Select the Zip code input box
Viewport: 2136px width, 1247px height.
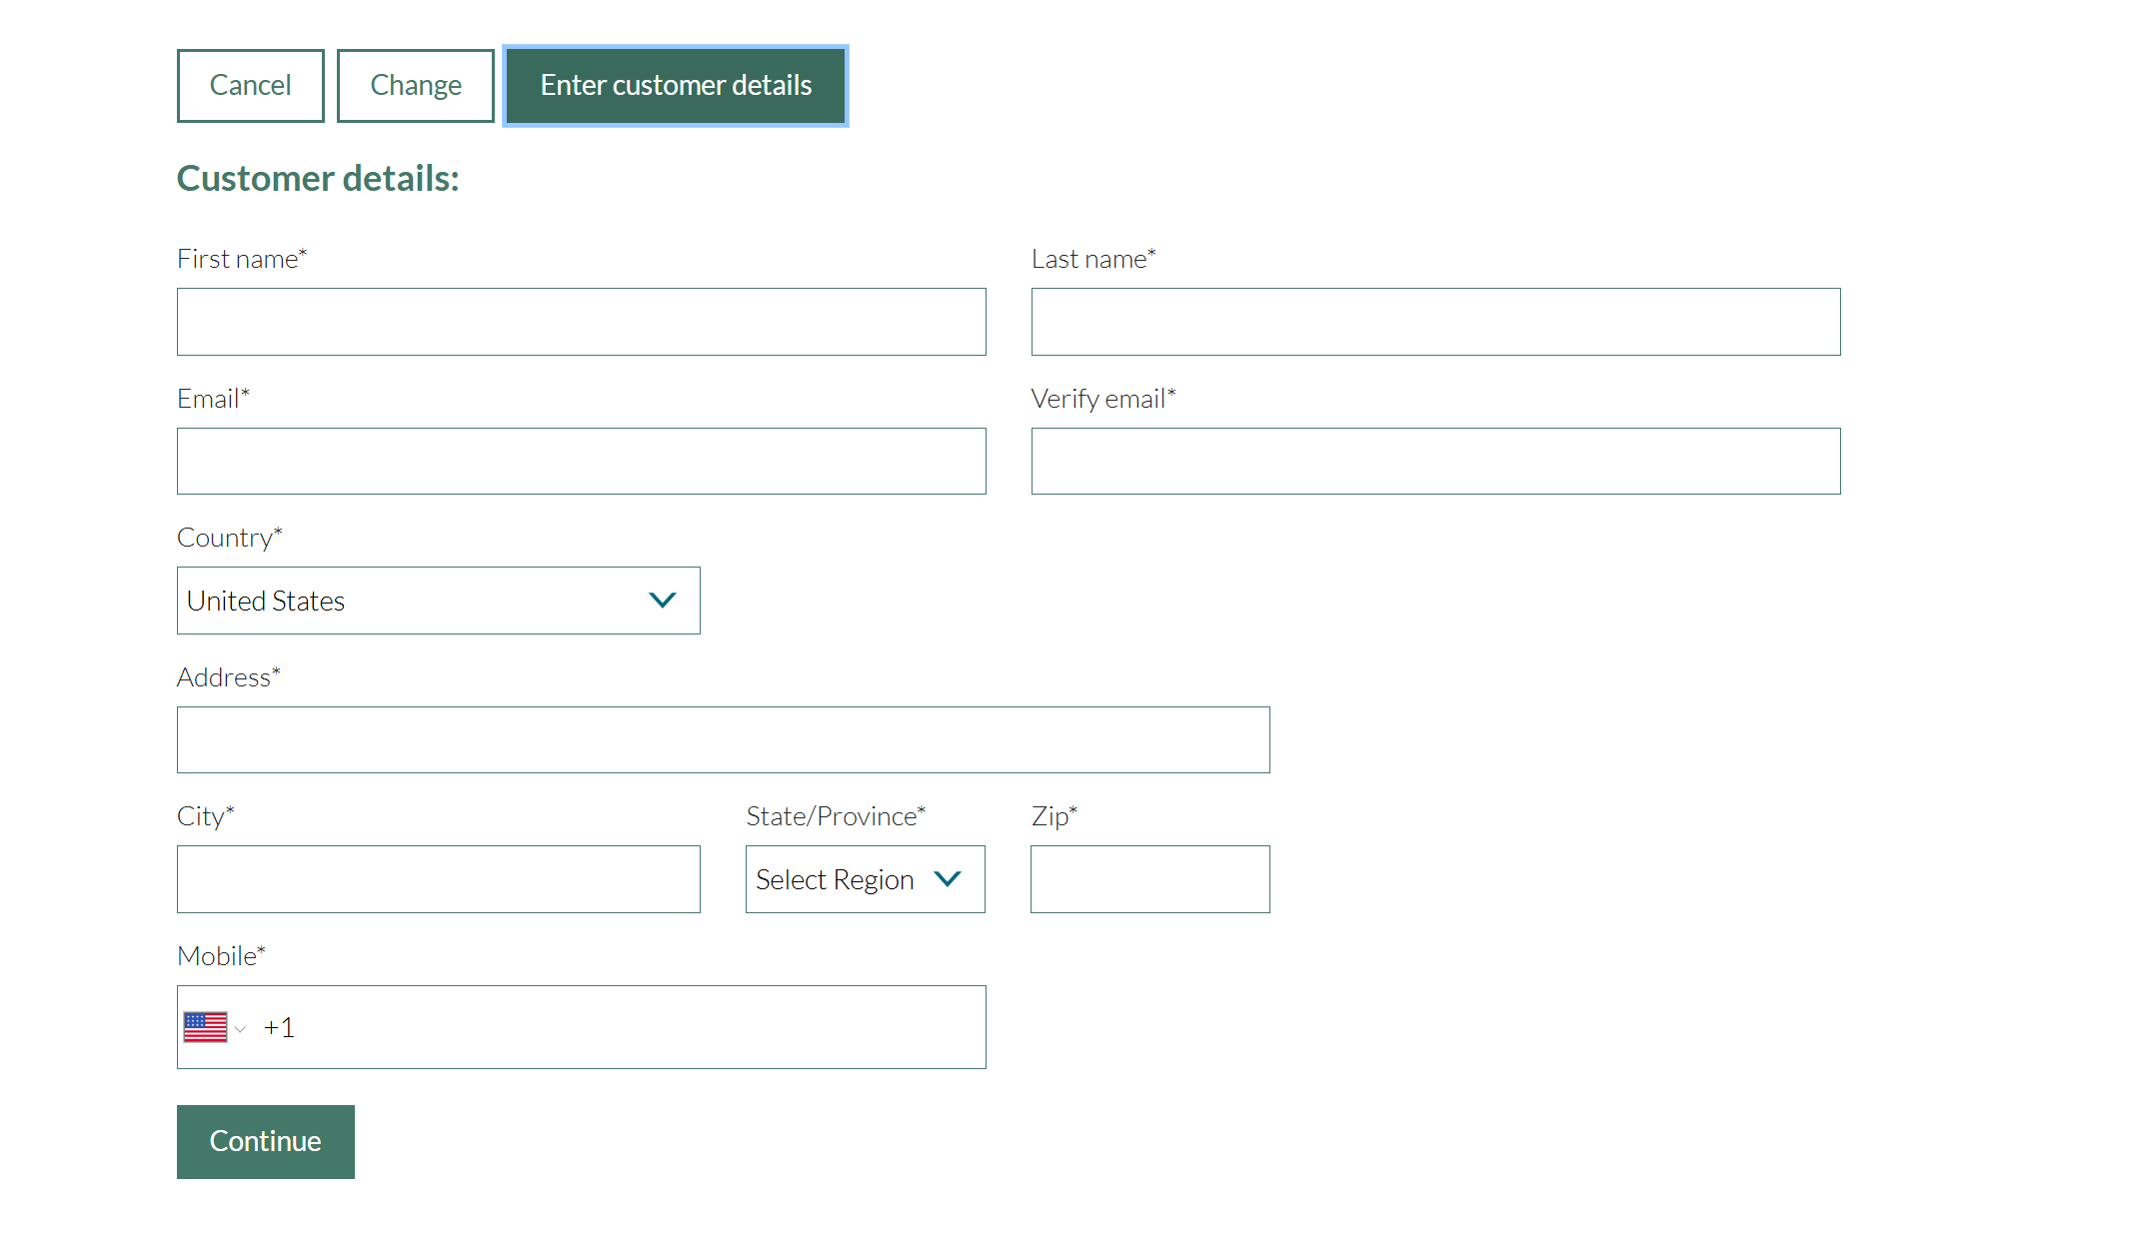coord(1149,879)
